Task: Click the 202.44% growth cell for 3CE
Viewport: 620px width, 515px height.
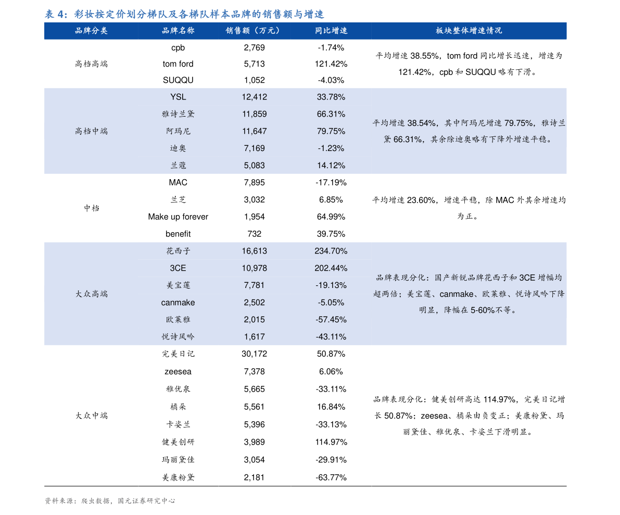Action: [331, 268]
